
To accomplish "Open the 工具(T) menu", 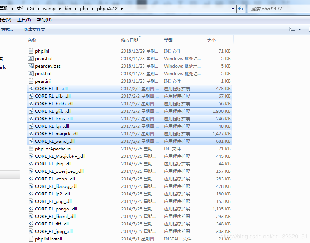I will pyautogui.click(x=24, y=20).
